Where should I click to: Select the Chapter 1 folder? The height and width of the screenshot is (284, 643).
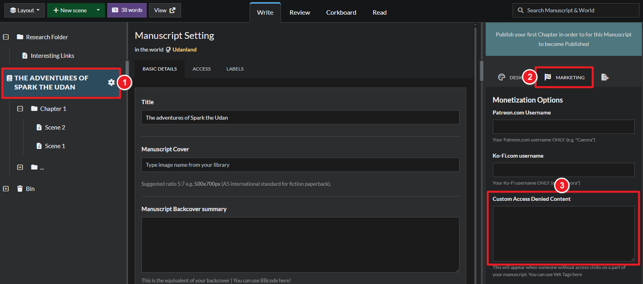tap(49, 109)
